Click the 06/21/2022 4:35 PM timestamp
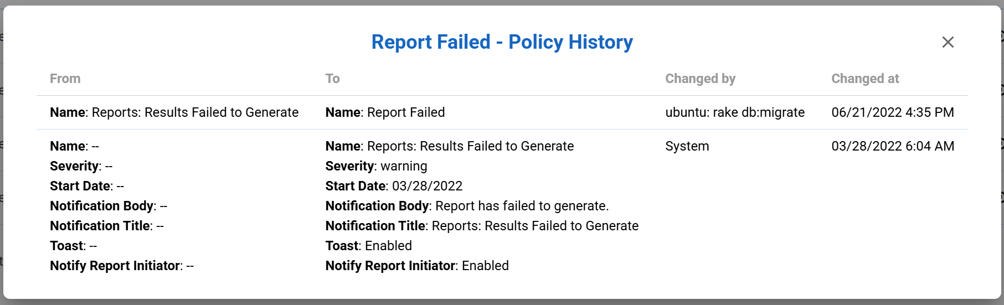This screenshot has height=305, width=1004. 892,112
